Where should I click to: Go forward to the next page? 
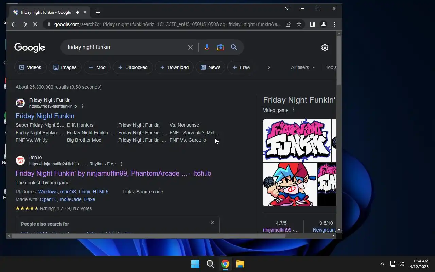24,24
